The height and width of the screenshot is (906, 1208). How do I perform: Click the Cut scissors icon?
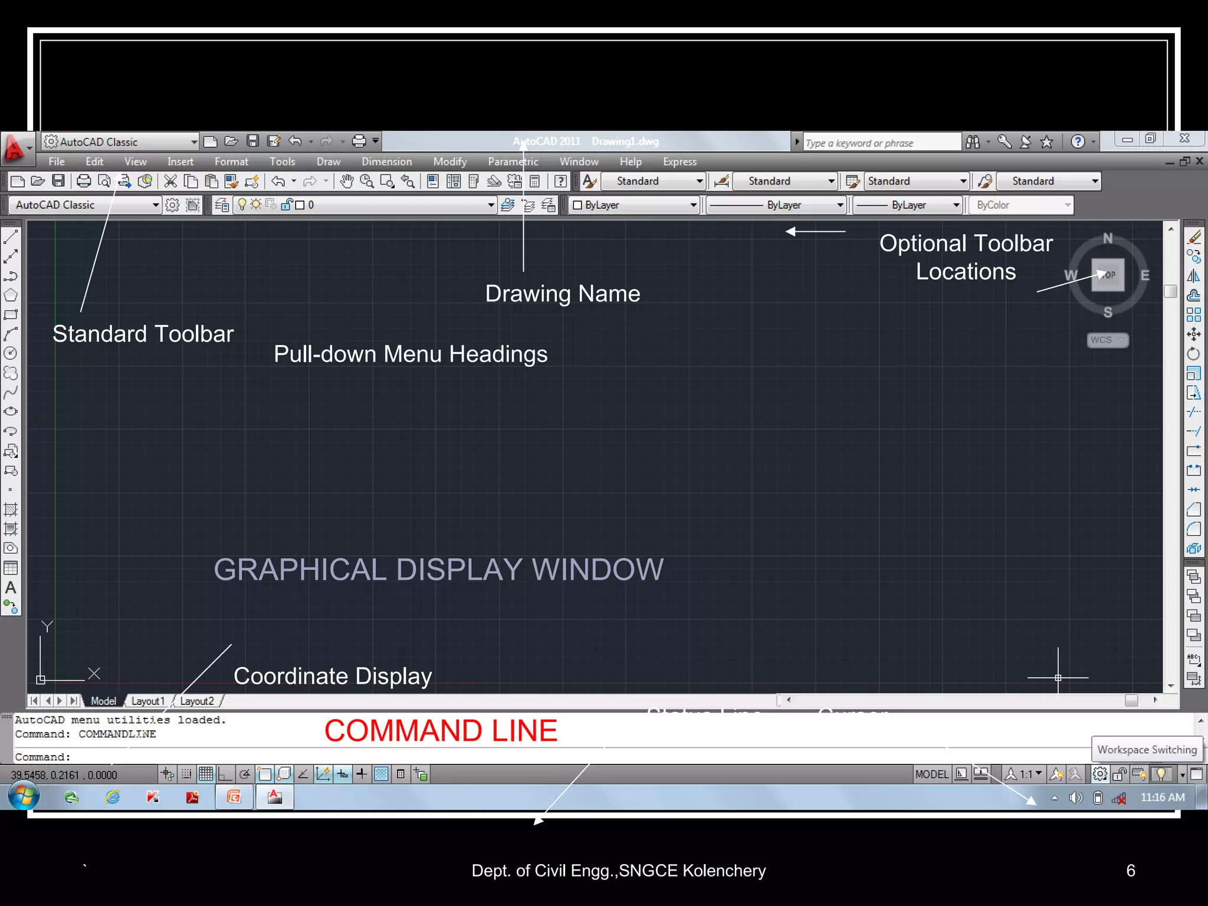(x=170, y=181)
